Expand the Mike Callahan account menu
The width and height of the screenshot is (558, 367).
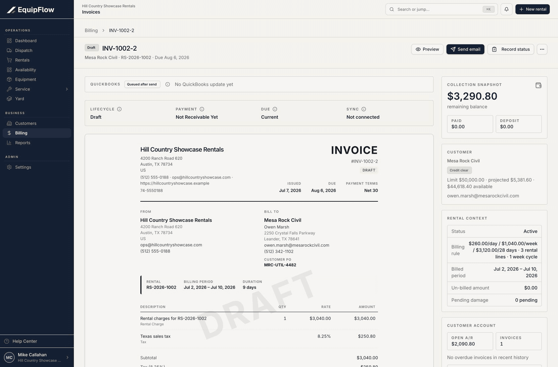coord(37,357)
